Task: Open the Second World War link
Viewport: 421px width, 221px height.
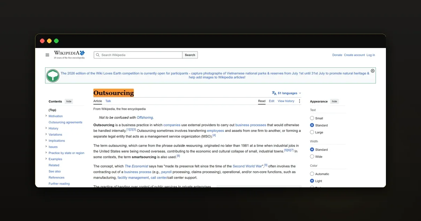Action: 247,166
